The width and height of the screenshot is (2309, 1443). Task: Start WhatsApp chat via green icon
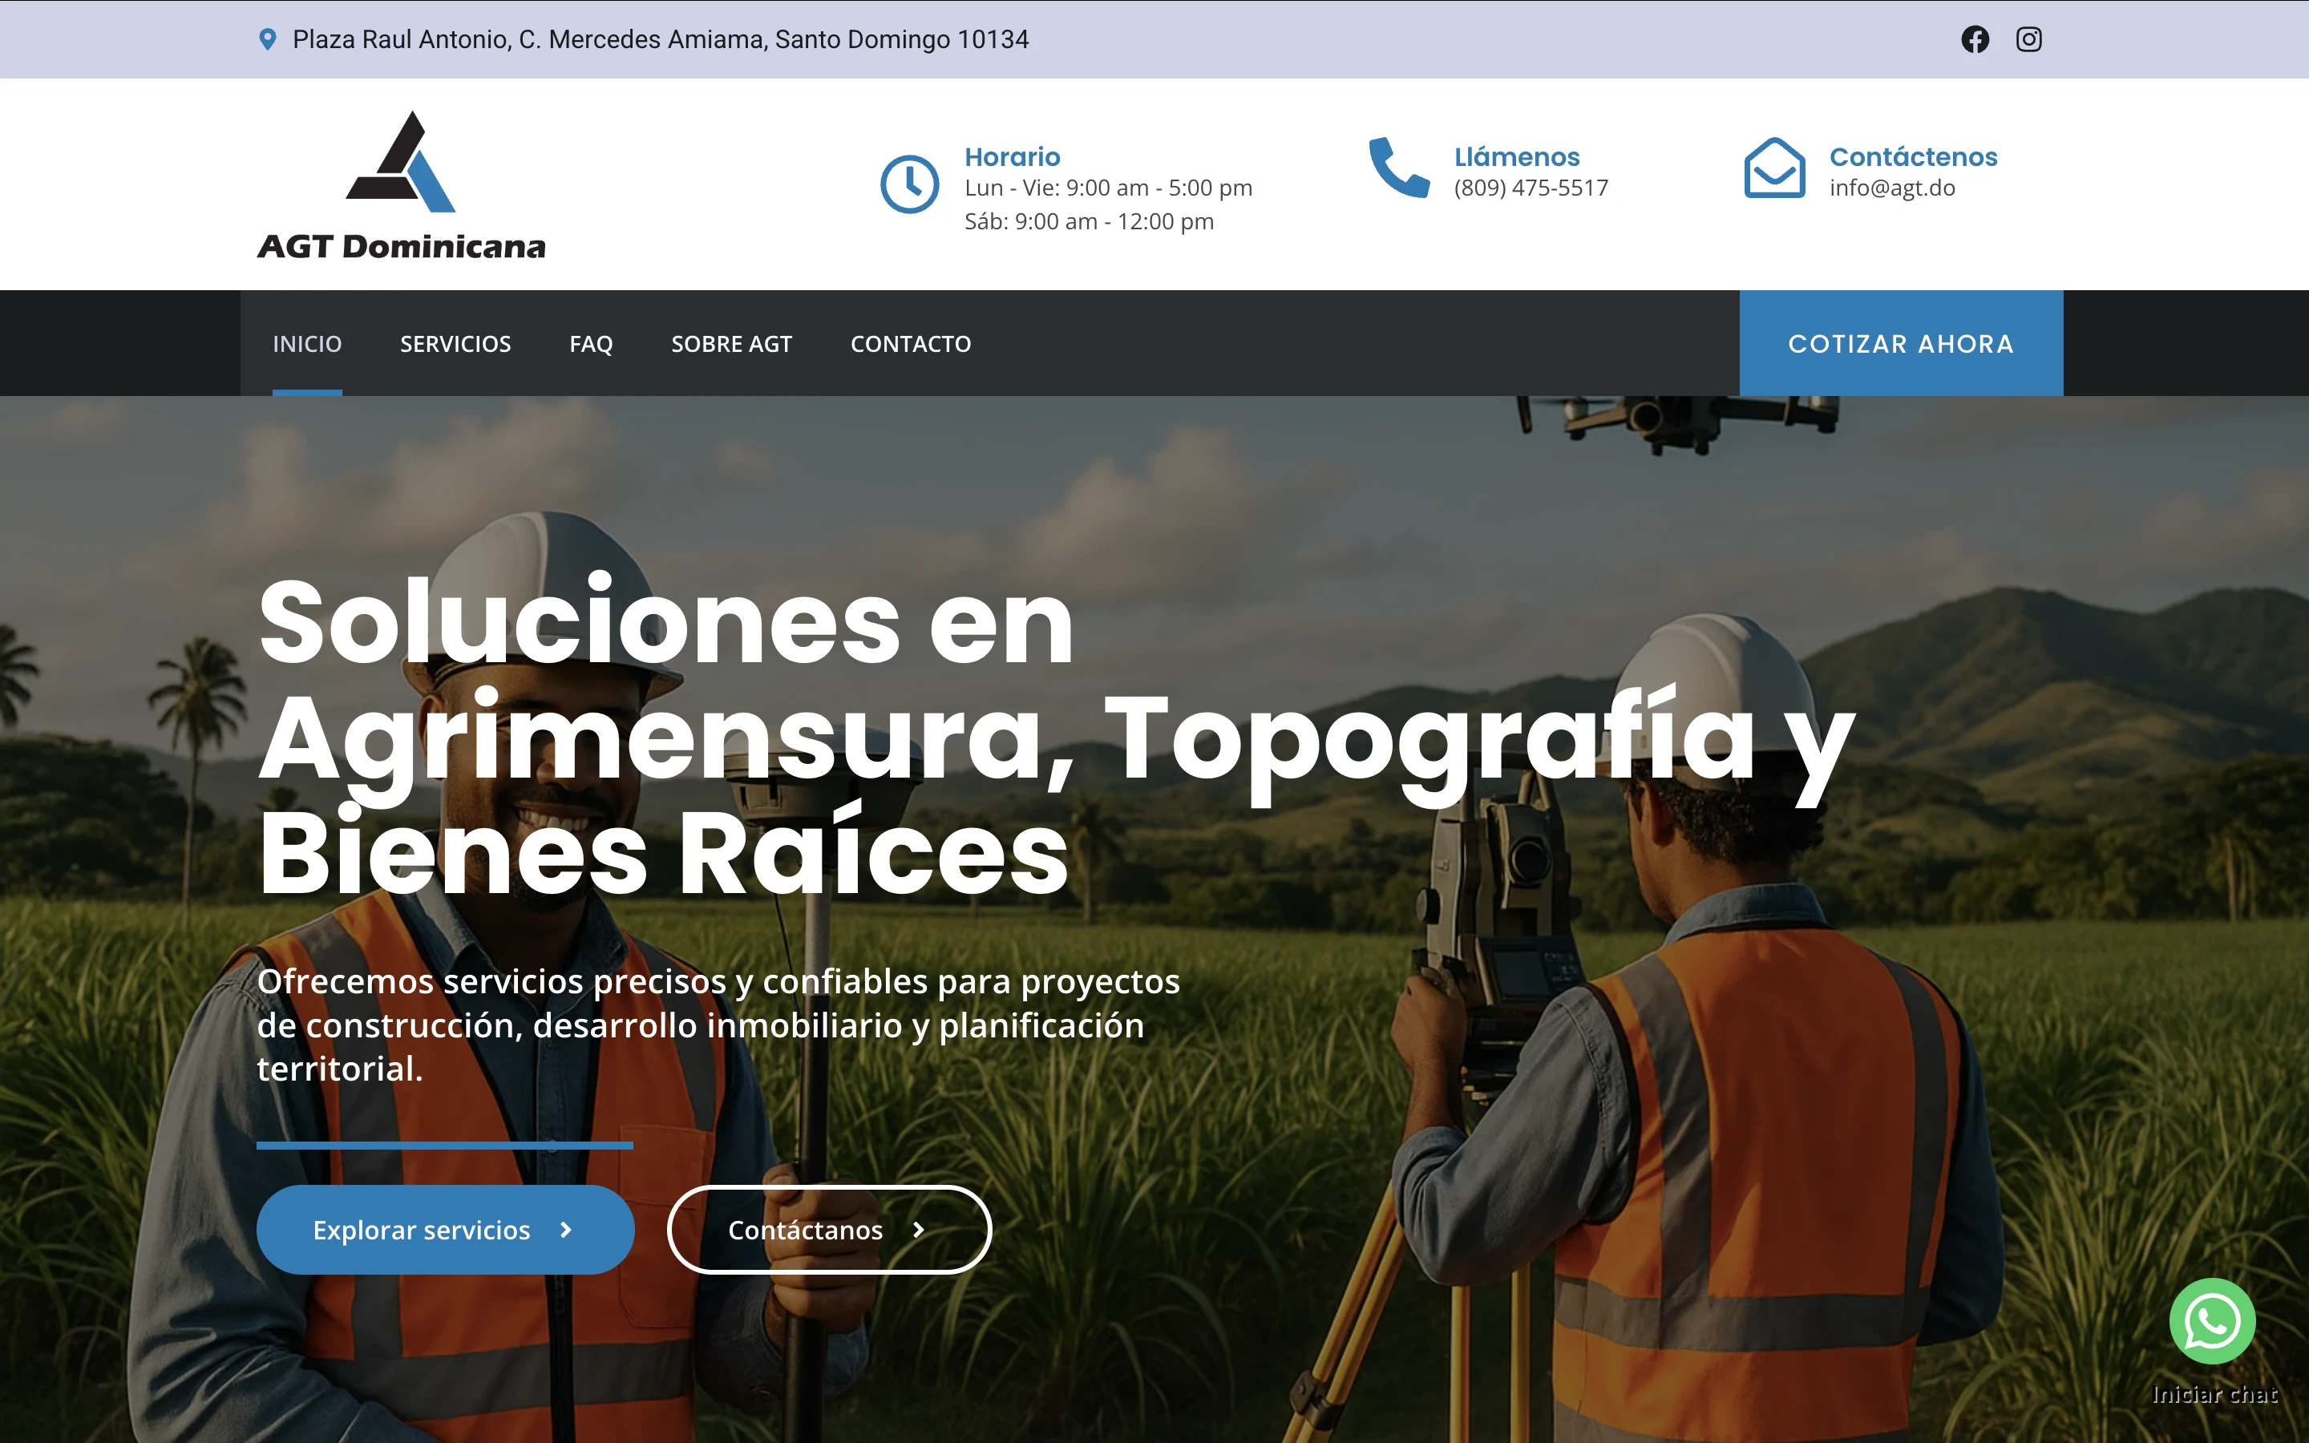pos(2212,1321)
